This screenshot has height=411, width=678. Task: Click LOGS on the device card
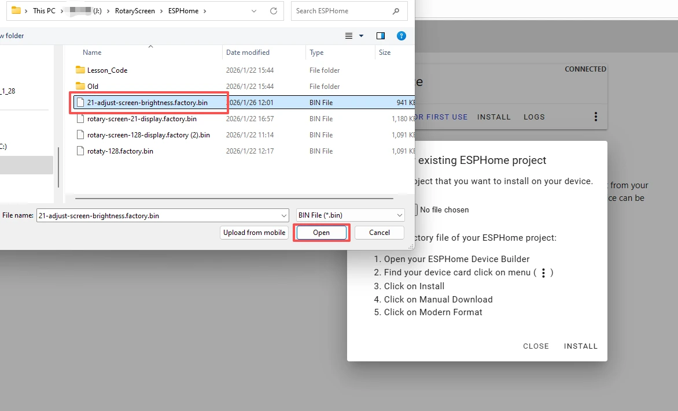534,117
